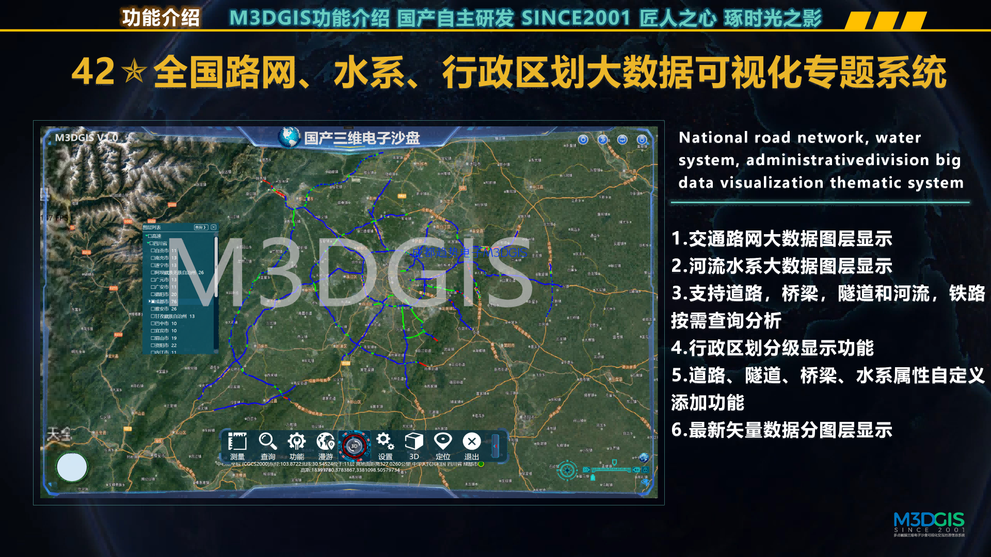Check the 雅安市 layer checkbox
This screenshot has width=991, height=557.
click(x=152, y=309)
